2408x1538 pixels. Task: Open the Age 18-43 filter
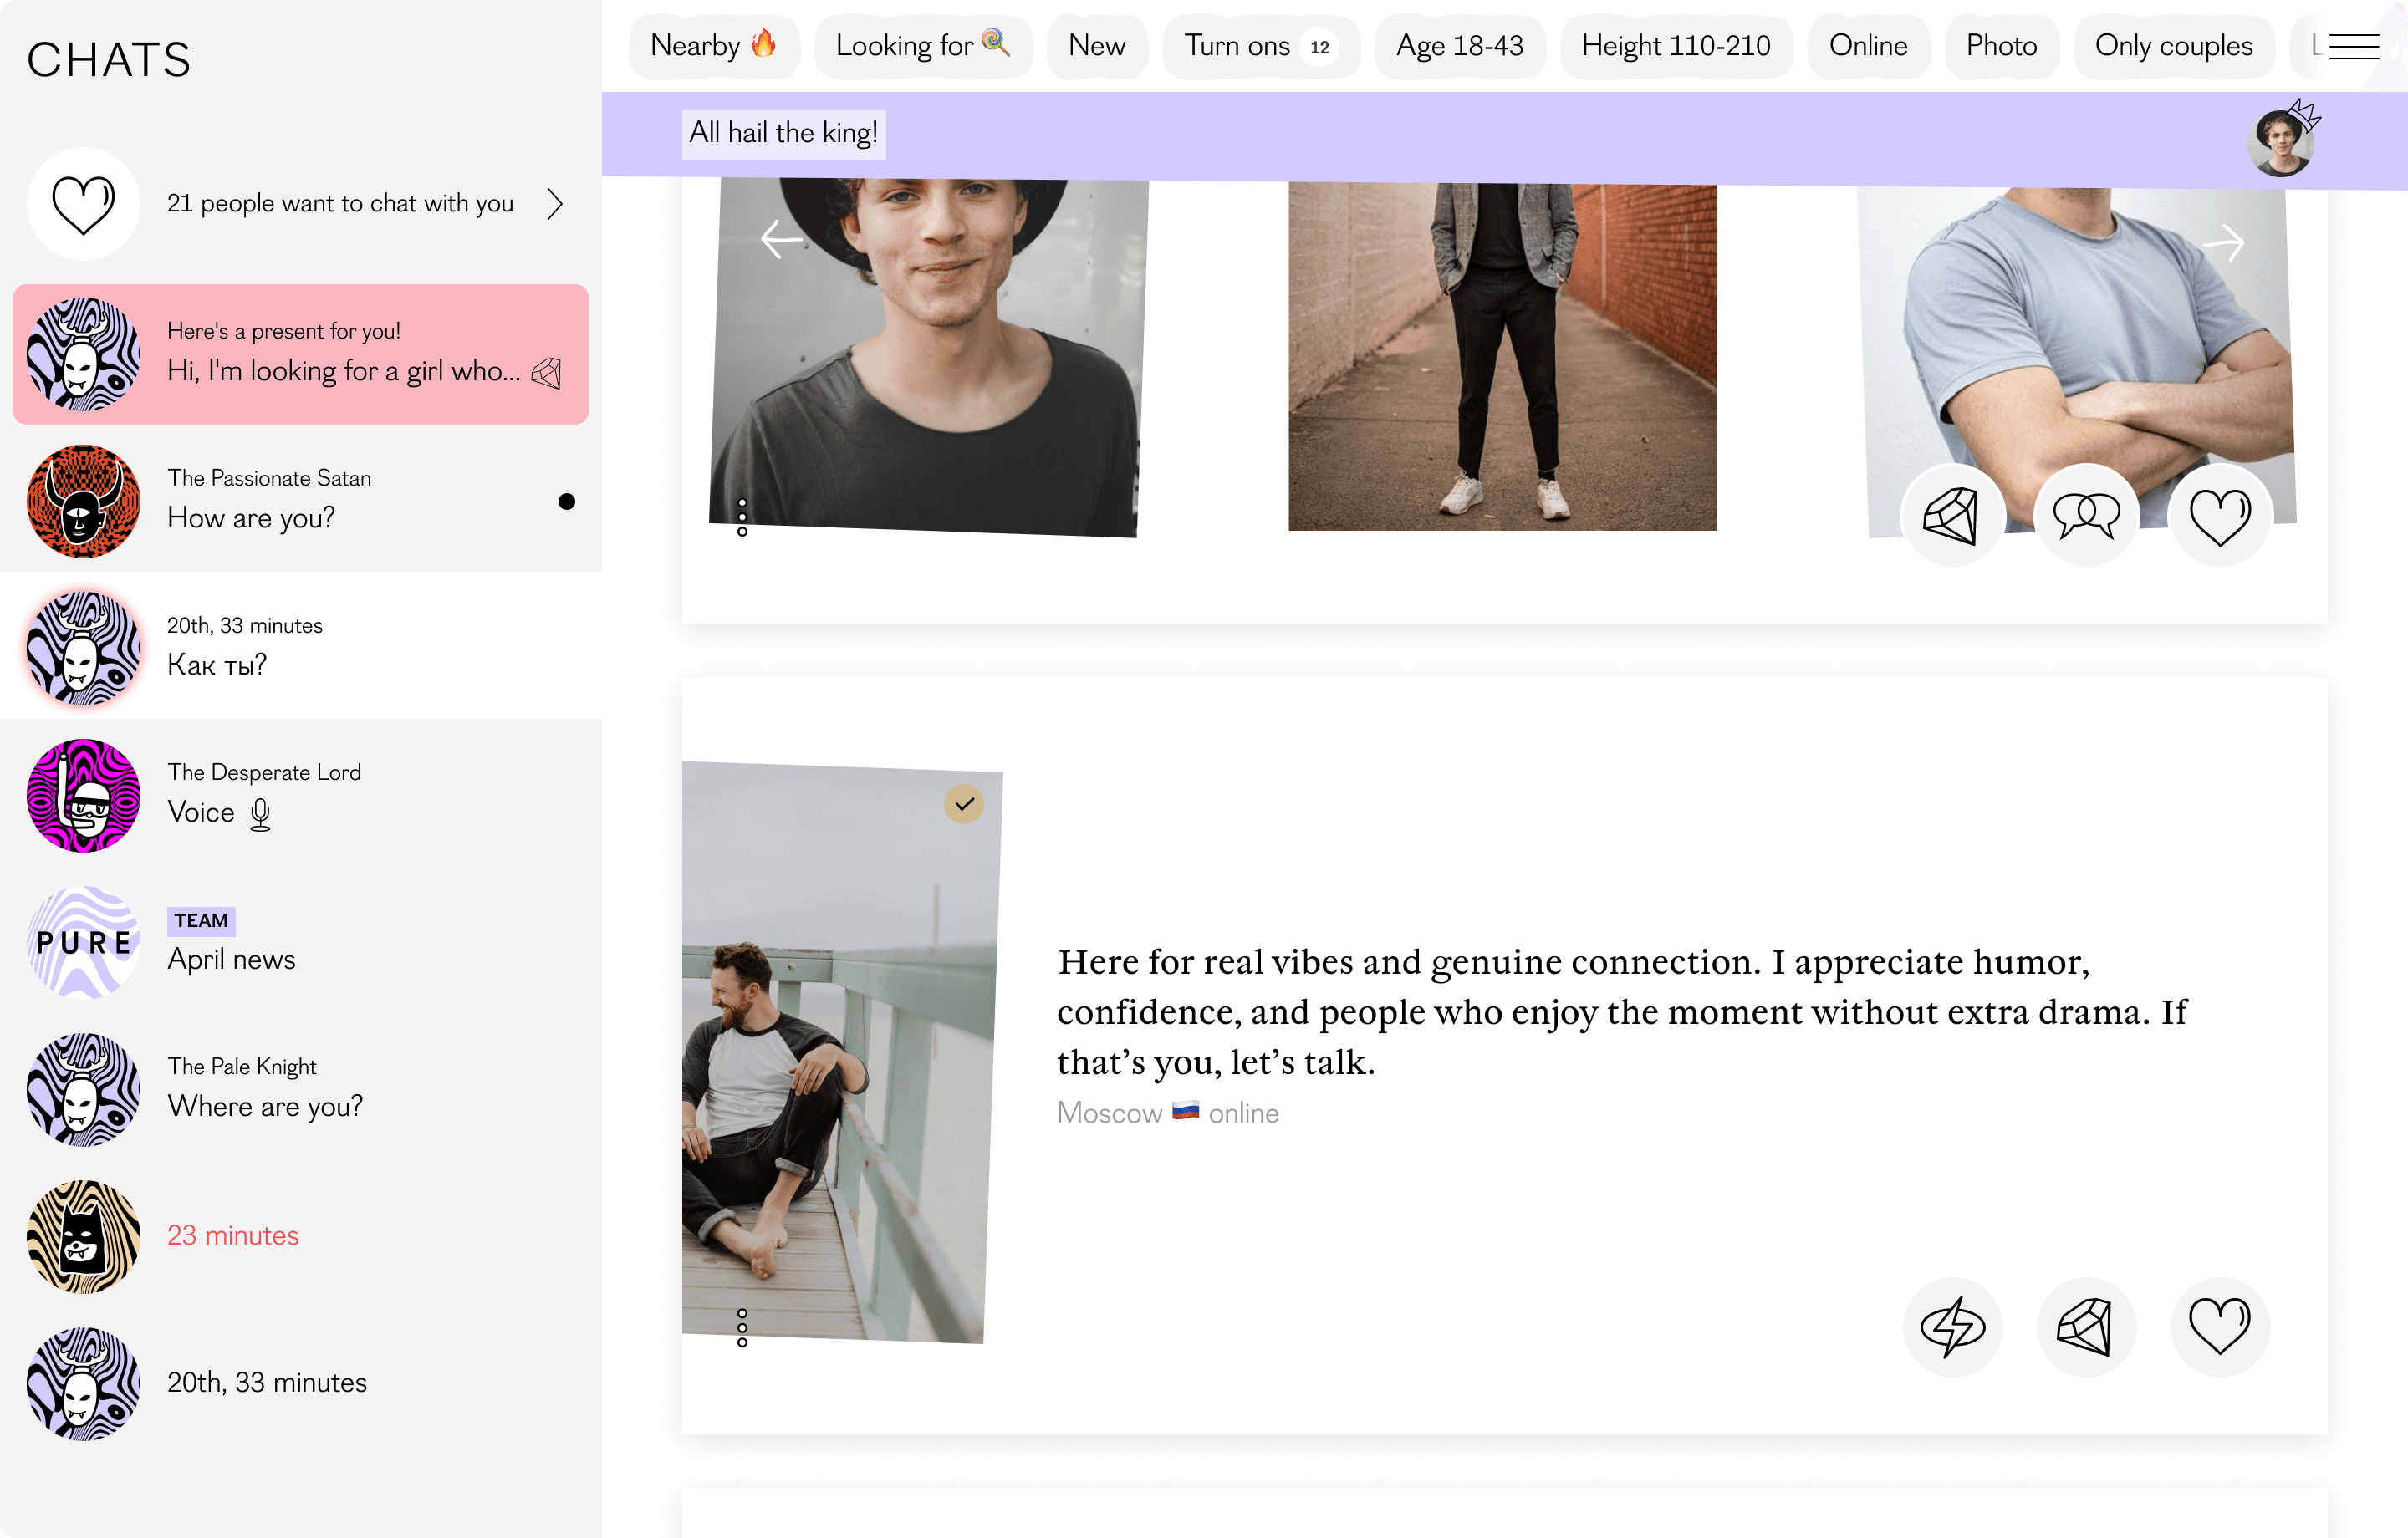pos(1460,46)
